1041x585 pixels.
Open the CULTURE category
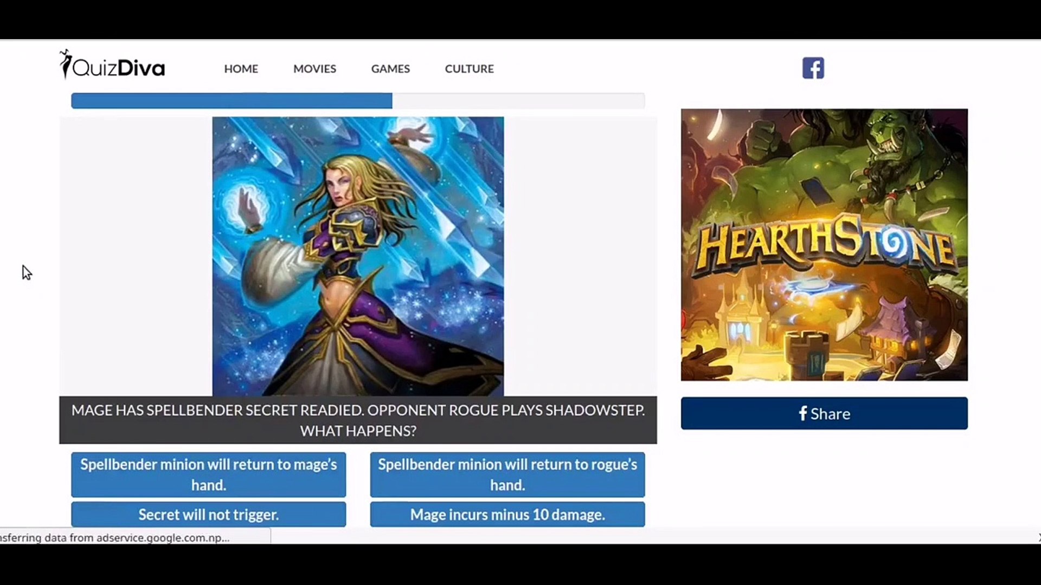coord(469,69)
